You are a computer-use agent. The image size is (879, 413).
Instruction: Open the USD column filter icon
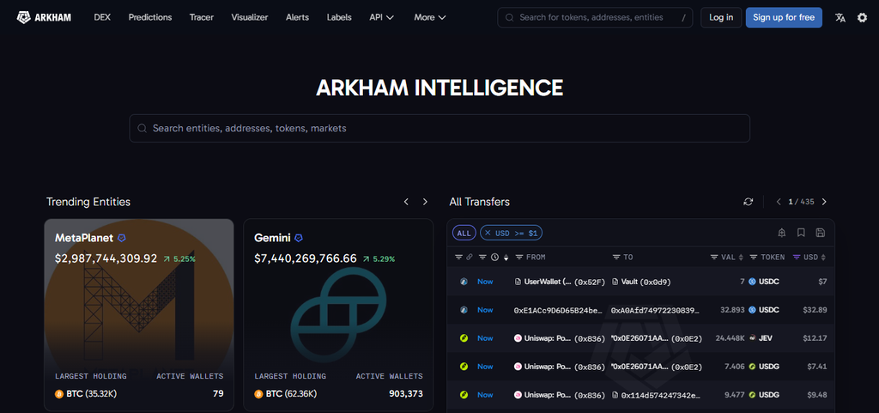click(x=797, y=258)
